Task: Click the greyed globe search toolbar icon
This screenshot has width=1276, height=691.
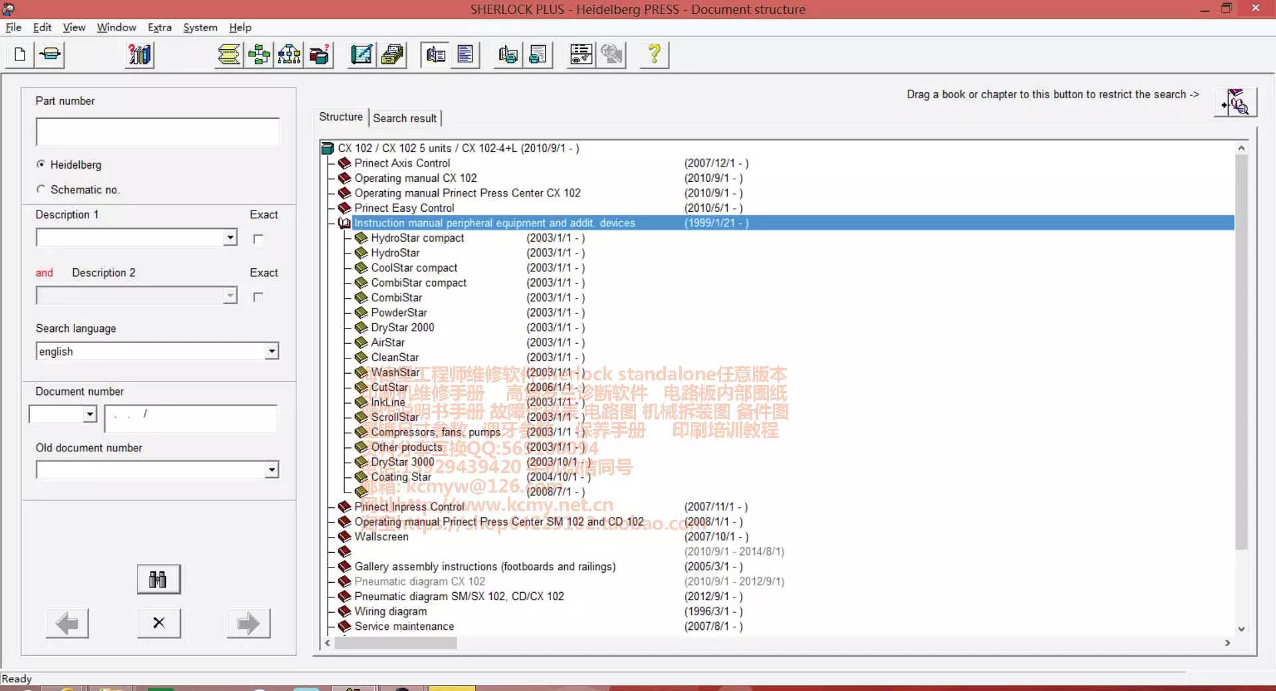Action: (x=611, y=54)
